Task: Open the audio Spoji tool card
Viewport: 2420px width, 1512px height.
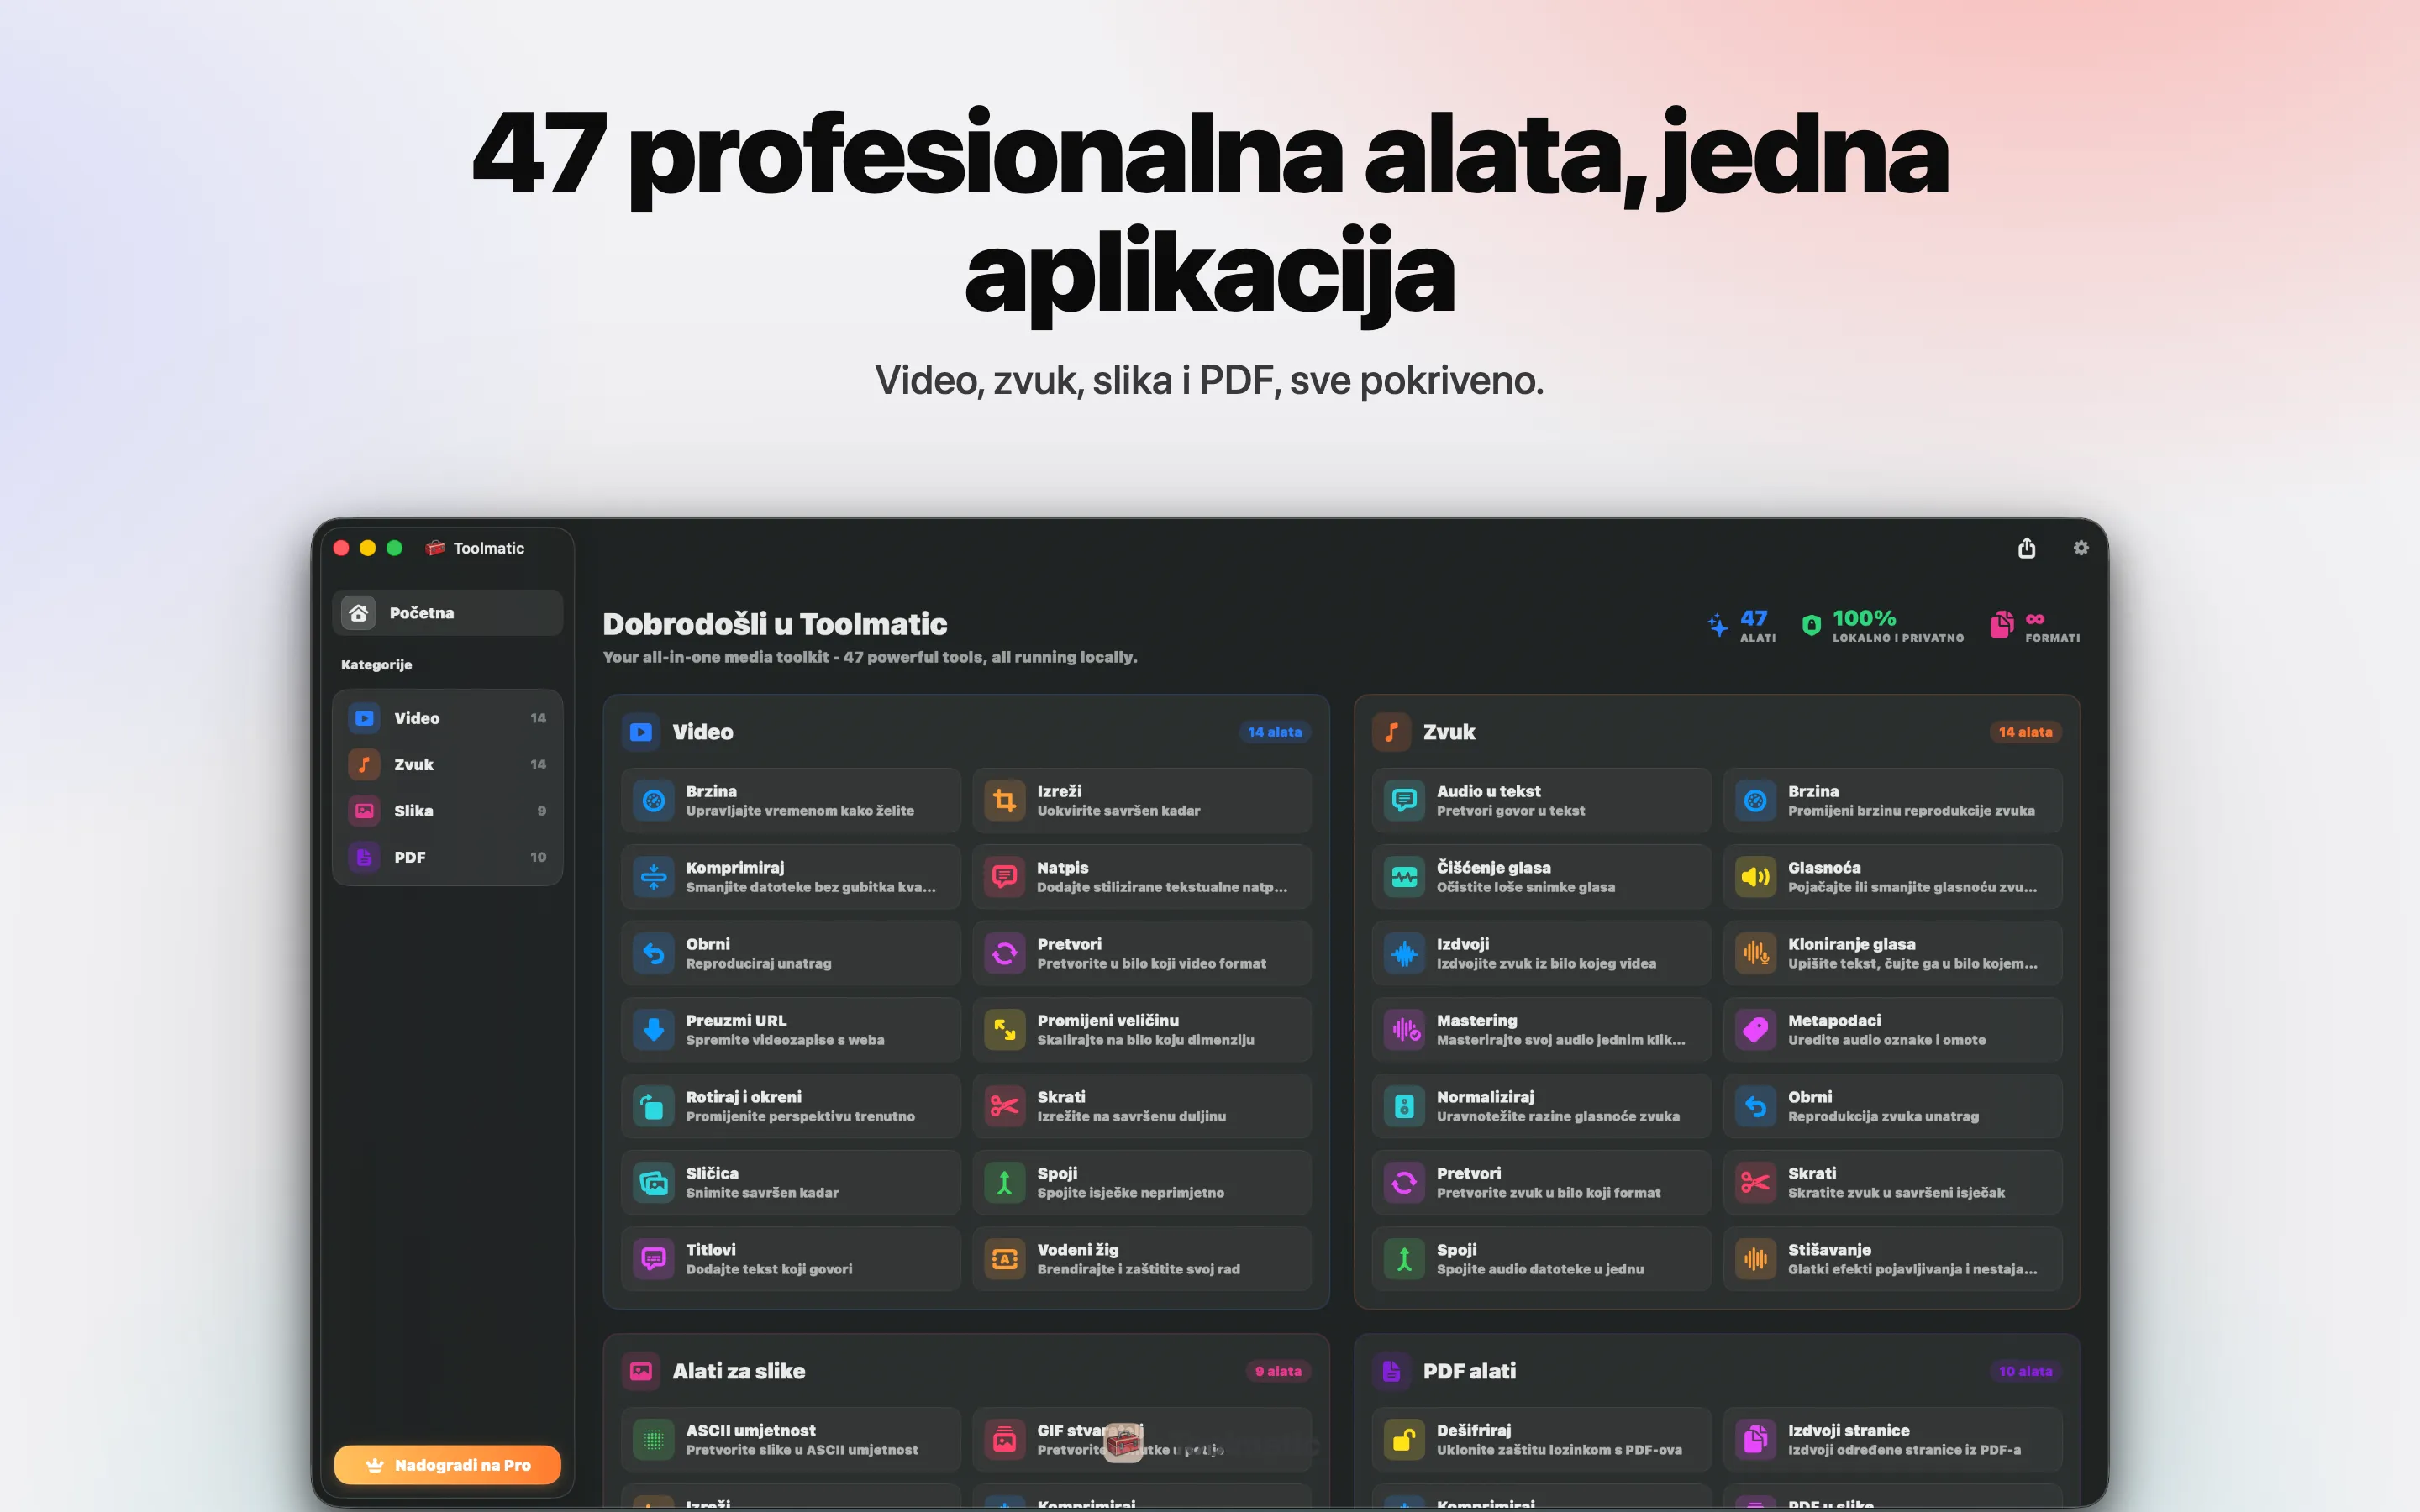Action: (1541, 1259)
